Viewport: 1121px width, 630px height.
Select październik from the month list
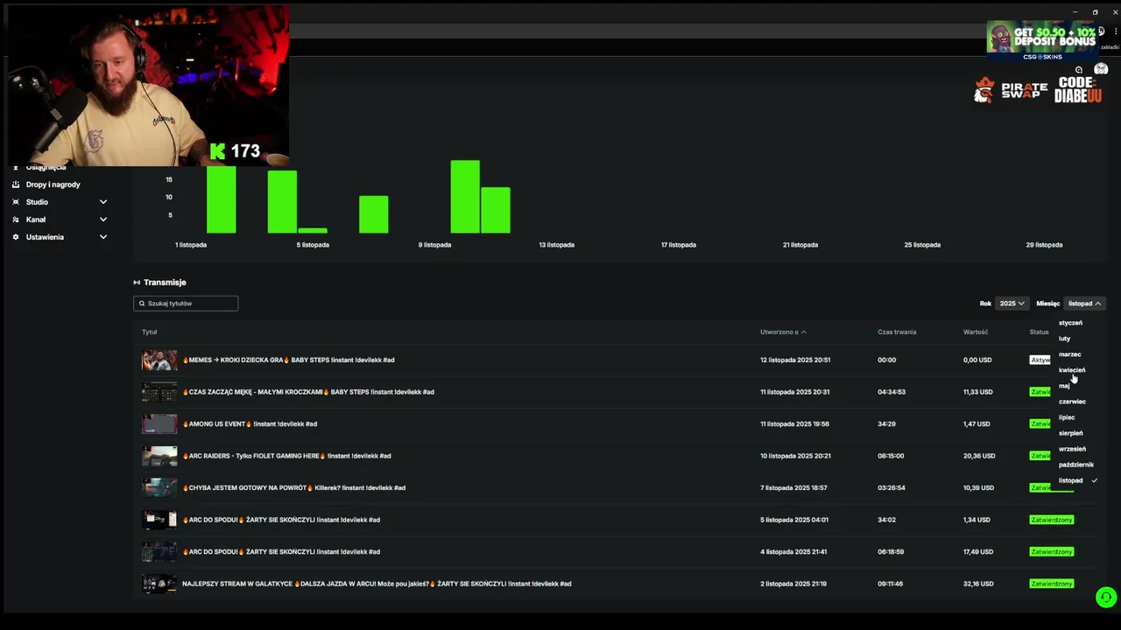coord(1075,465)
